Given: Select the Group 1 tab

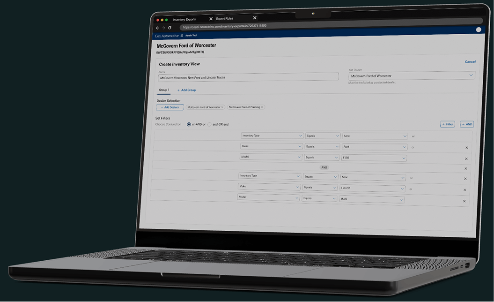Looking at the screenshot, I should (164, 90).
